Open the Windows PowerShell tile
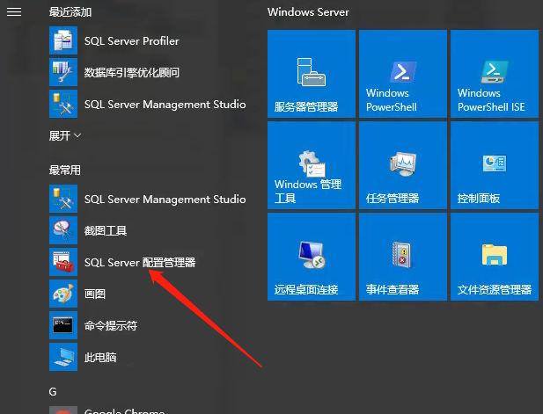 tap(403, 74)
